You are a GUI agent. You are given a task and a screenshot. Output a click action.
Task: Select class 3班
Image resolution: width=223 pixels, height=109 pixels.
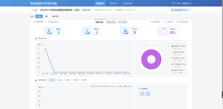[x=47, y=16]
